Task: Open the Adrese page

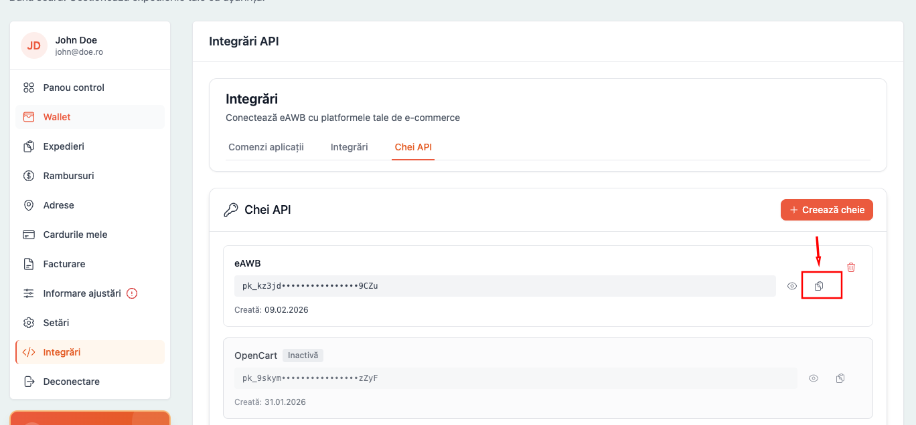Action: [90, 205]
